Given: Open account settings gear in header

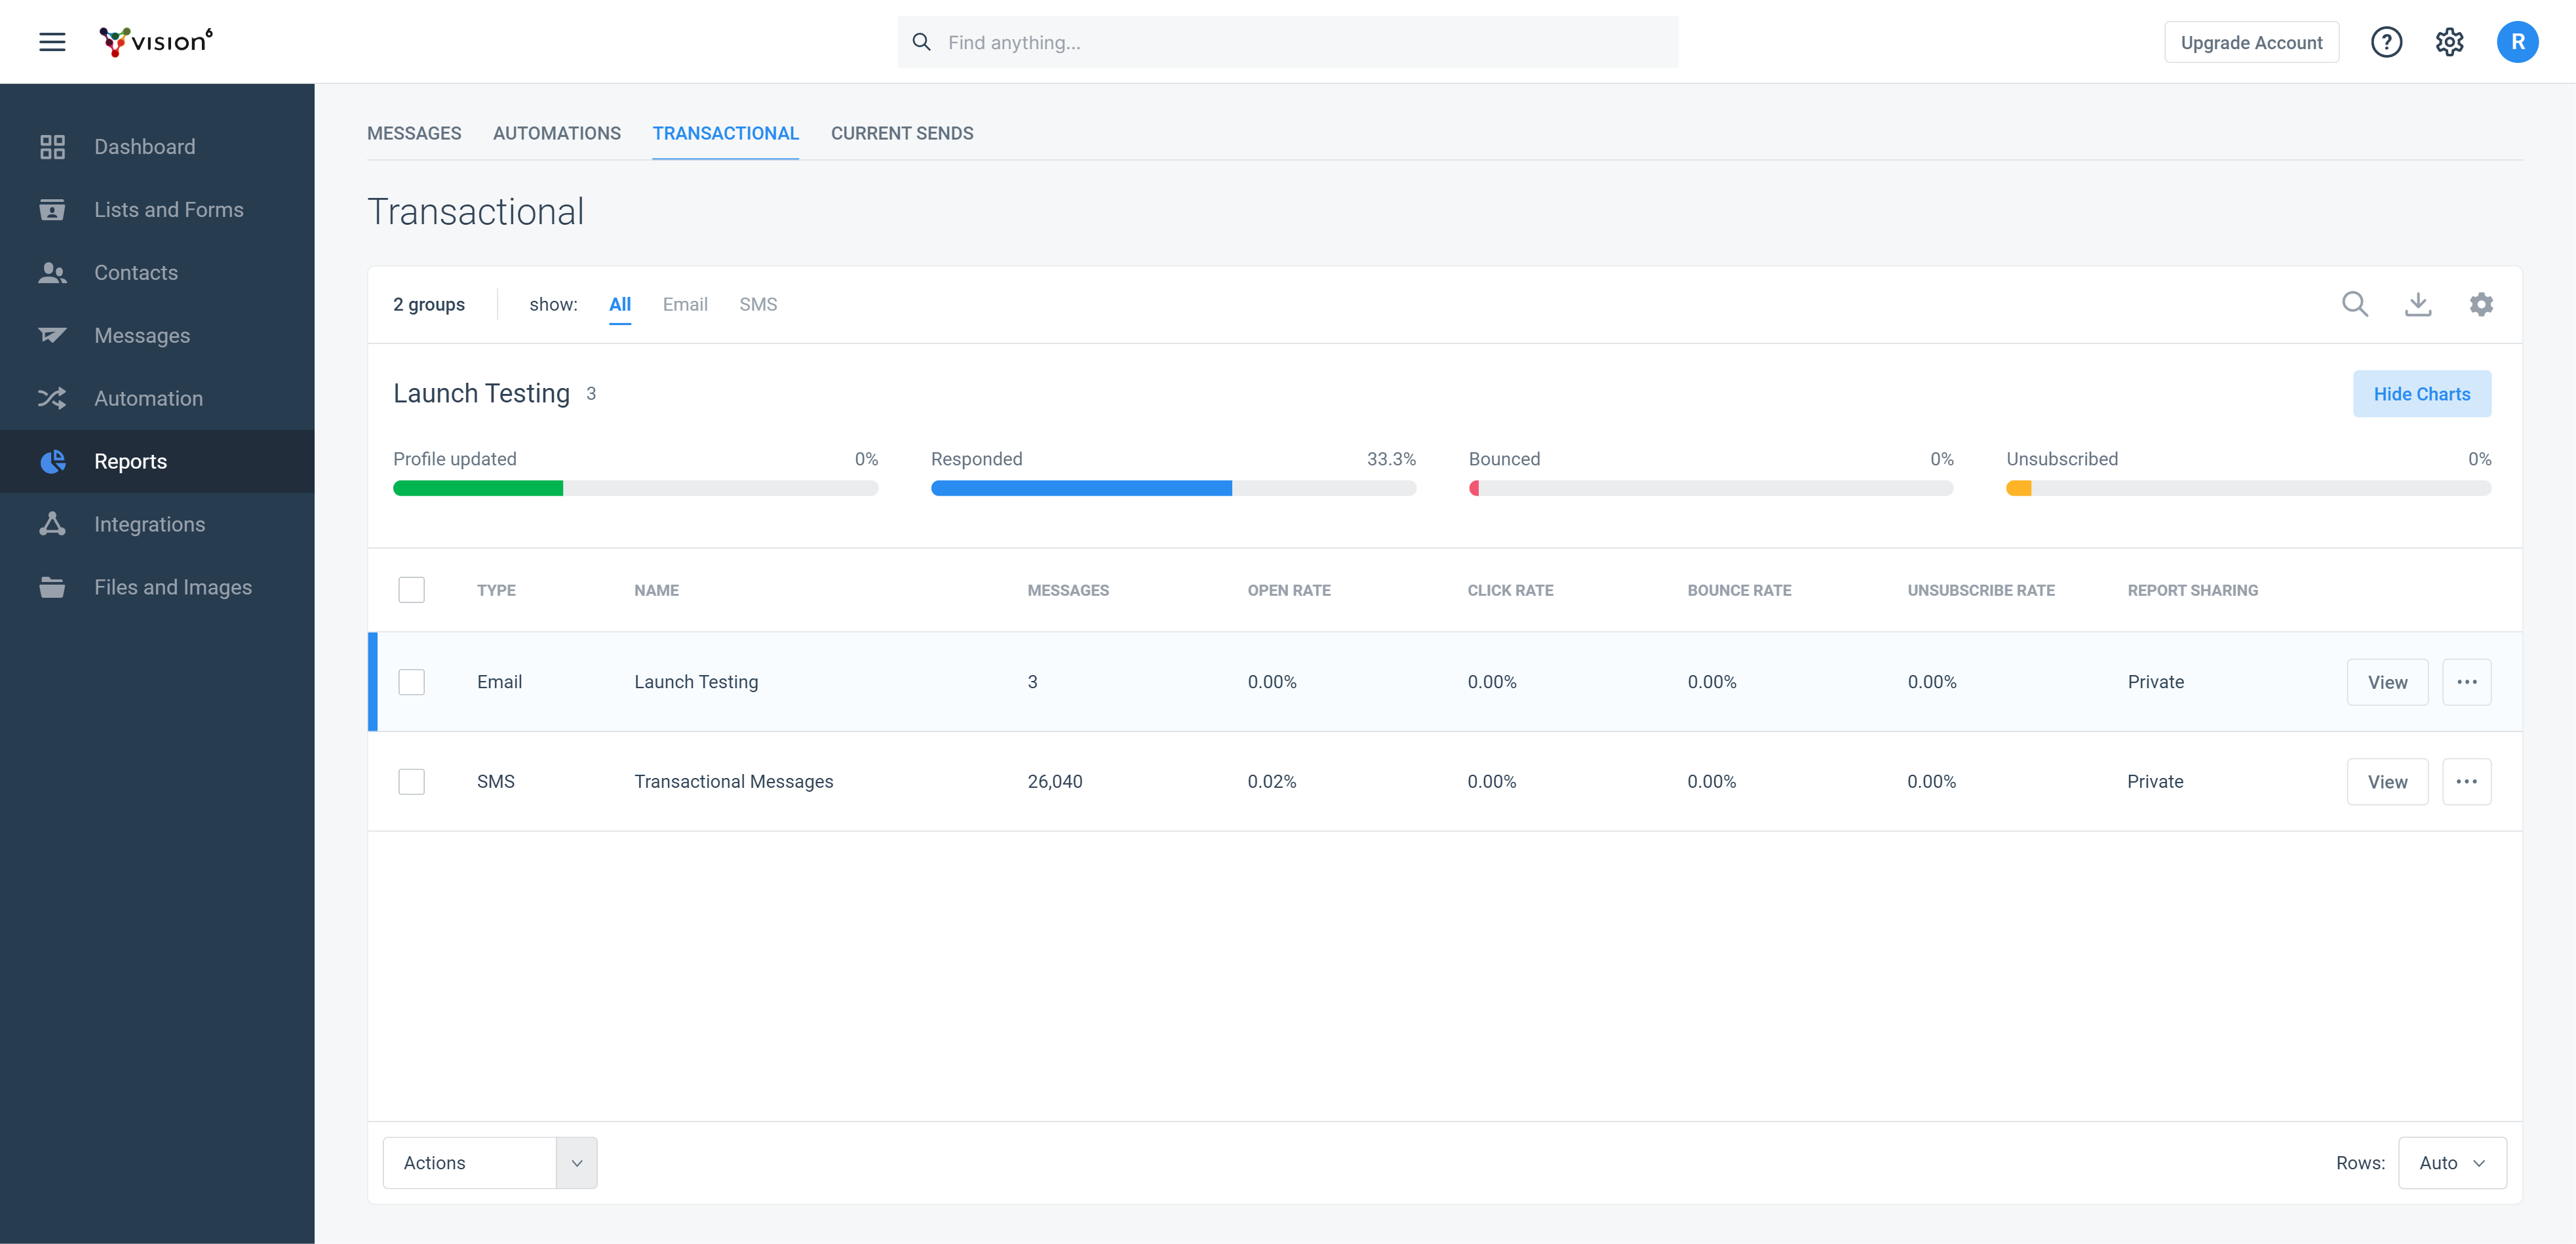Looking at the screenshot, I should (2449, 42).
